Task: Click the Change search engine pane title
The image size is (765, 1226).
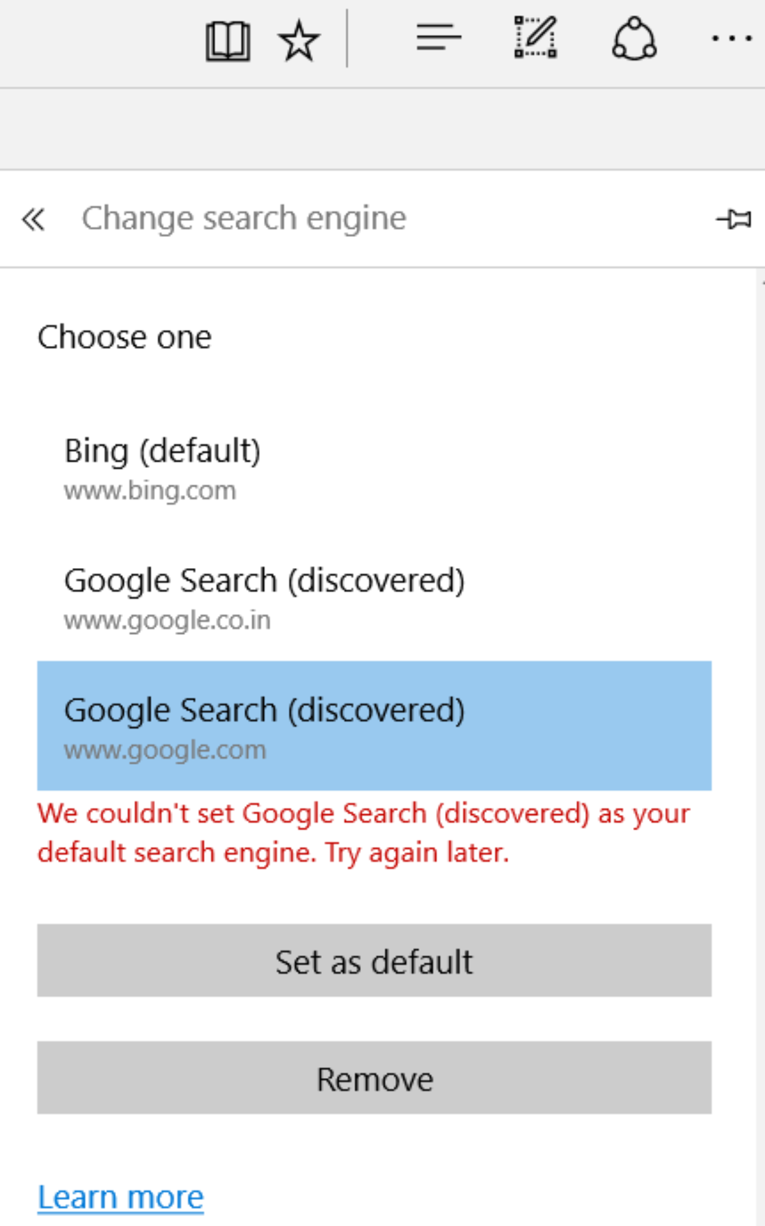Action: [244, 219]
